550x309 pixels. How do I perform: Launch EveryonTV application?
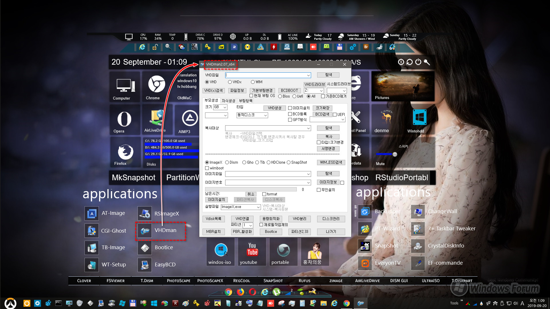coord(365,263)
